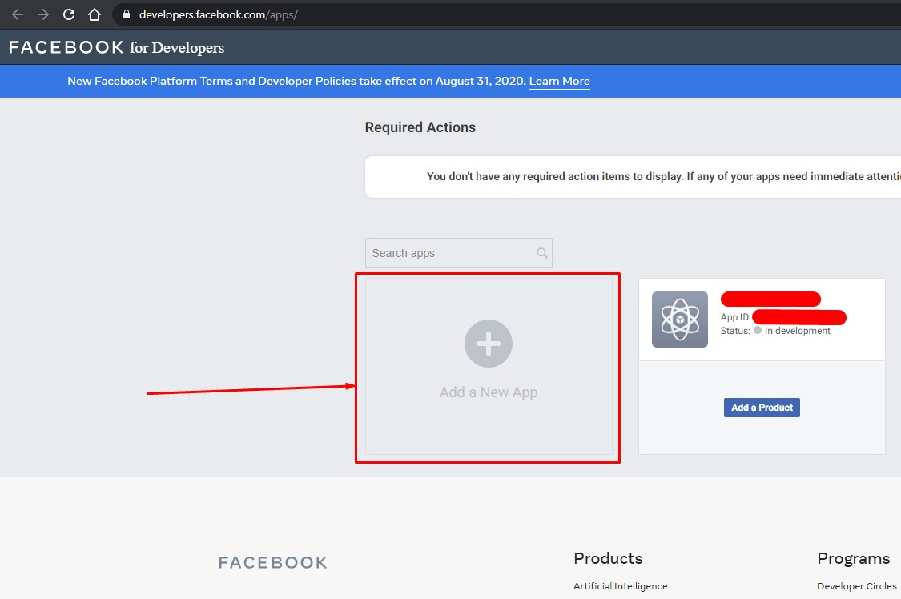Go forward with the browser forward arrow
This screenshot has height=599, width=901.
[x=43, y=15]
